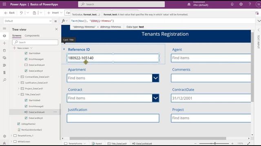Select DataCardKey8 in tree
Image resolution: width=261 pixels, height=146 pixels.
click(x=35, y=118)
